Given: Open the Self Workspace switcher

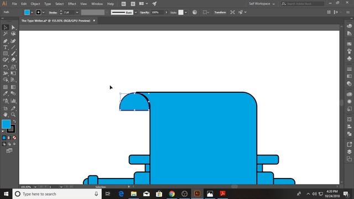Looking at the screenshot, I should 262,4.
